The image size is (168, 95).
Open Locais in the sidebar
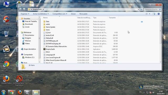tap(27, 27)
